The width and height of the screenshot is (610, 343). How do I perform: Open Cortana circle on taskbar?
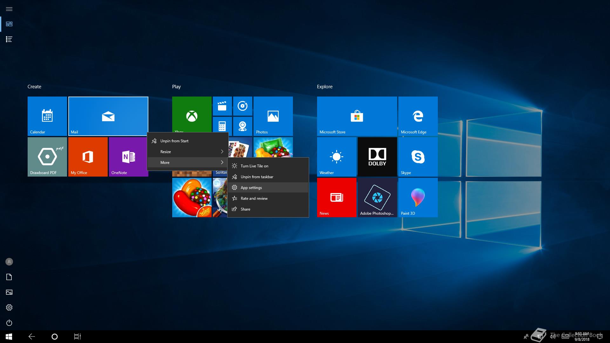[x=55, y=337]
